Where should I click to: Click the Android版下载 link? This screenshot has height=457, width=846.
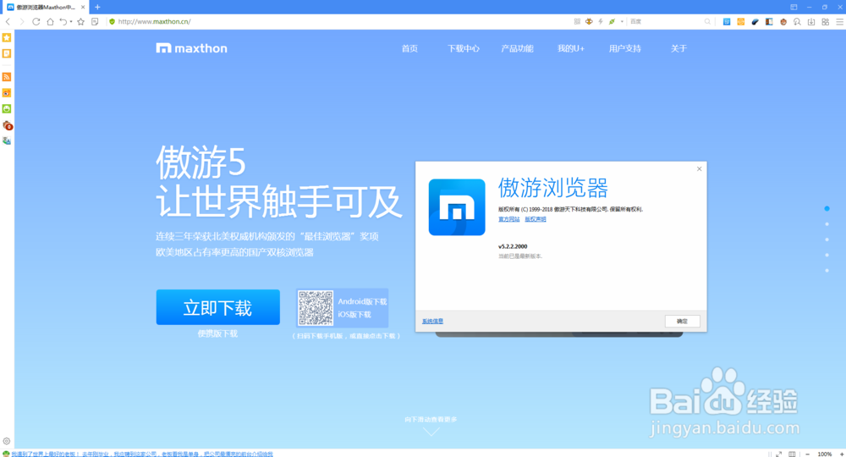[x=363, y=301]
